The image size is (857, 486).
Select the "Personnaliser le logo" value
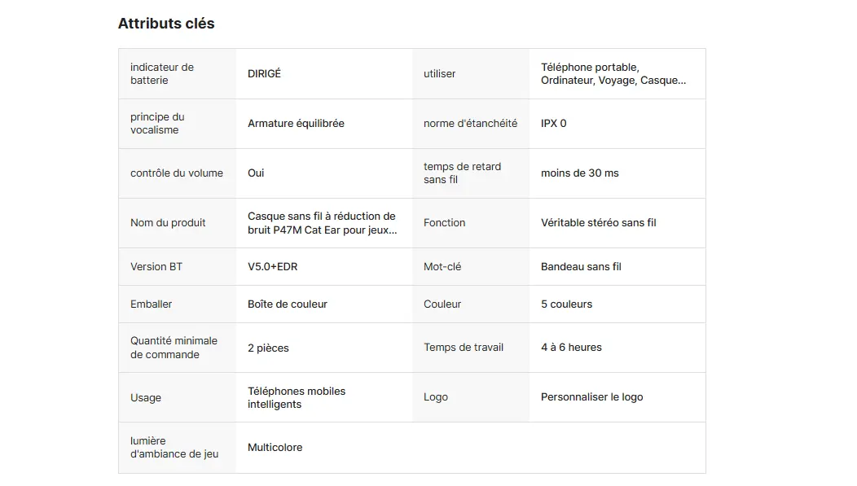[591, 397]
